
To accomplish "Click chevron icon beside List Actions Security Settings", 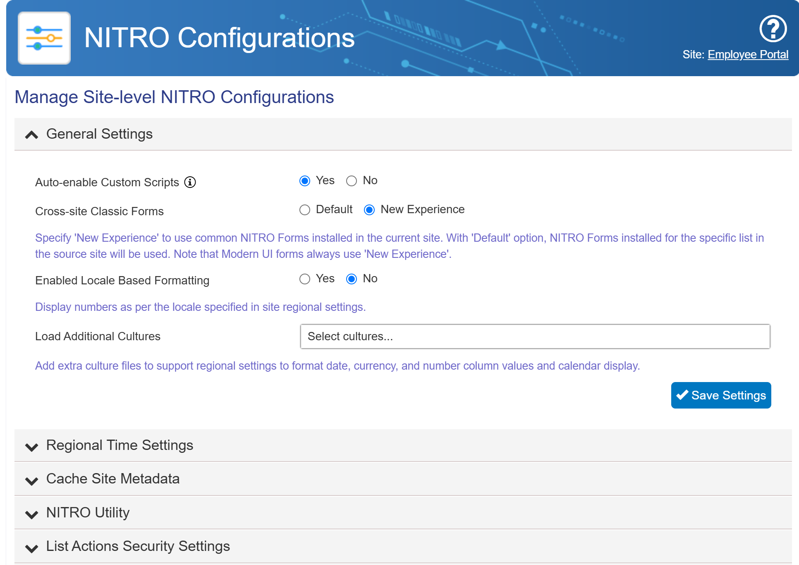I will tap(31, 548).
